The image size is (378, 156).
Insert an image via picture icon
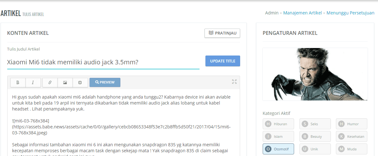coord(65,83)
